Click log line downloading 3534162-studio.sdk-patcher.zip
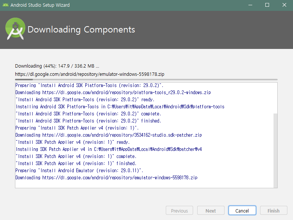293x220 pixels. coord(109,135)
